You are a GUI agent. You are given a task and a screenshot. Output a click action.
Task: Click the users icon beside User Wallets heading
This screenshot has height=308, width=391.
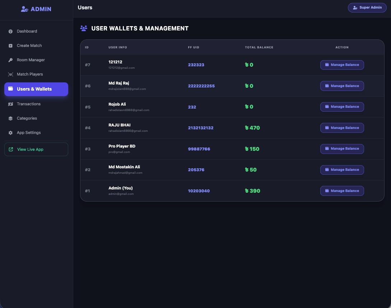pos(84,28)
